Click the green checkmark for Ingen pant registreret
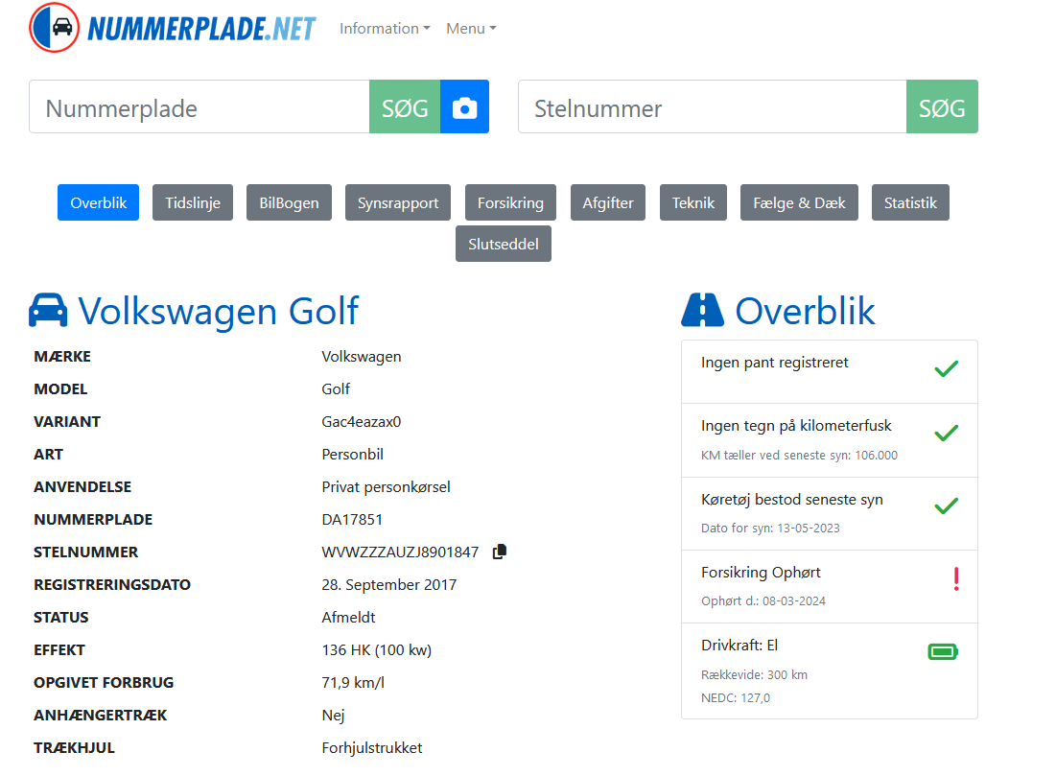Viewport: 1056px width, 776px height. (x=947, y=368)
